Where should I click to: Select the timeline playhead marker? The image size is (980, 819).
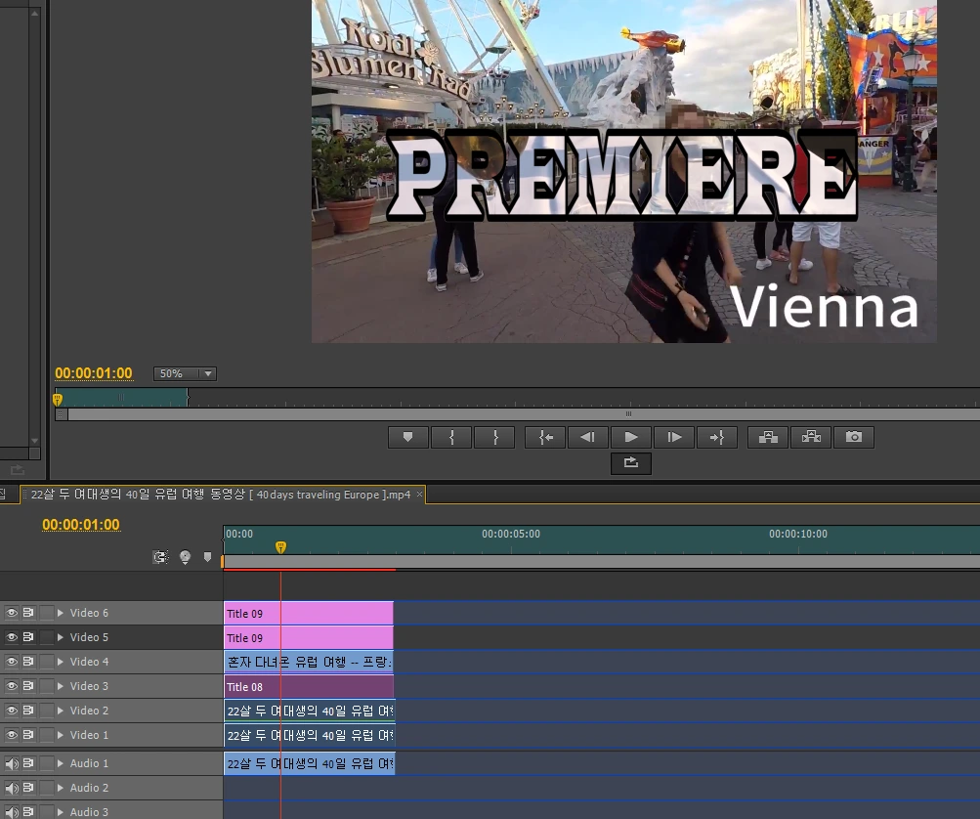tap(280, 547)
